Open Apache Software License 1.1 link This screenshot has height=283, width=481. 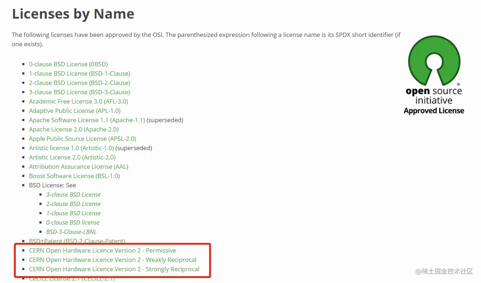[87, 120]
